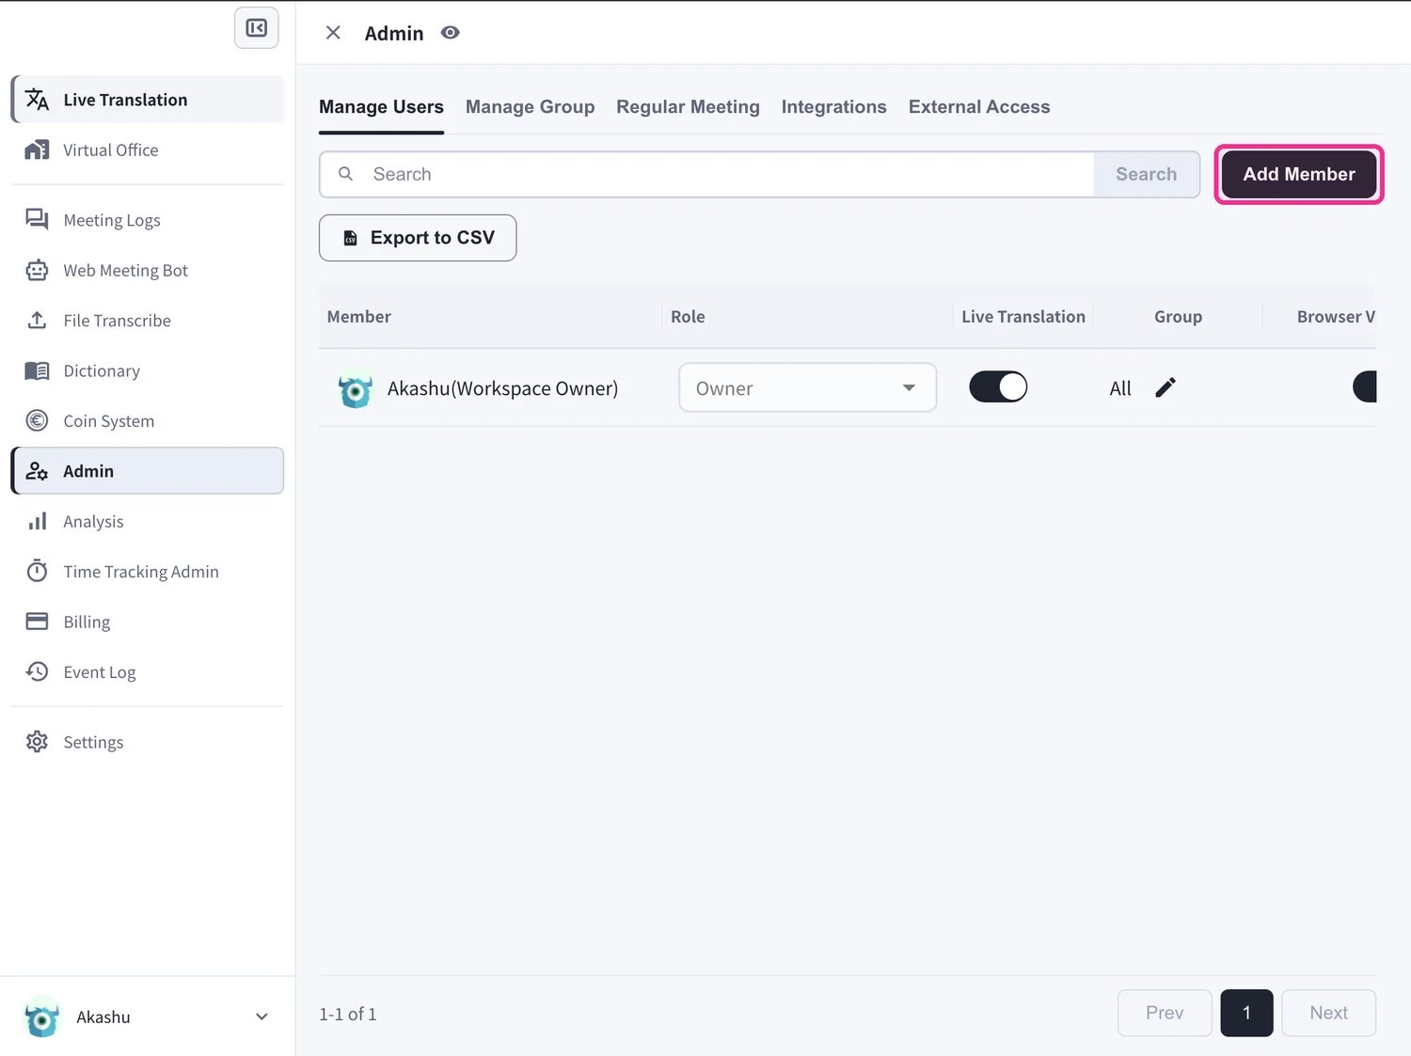Click the All group value
Viewport: 1411px width, 1056px height.
pos(1119,388)
